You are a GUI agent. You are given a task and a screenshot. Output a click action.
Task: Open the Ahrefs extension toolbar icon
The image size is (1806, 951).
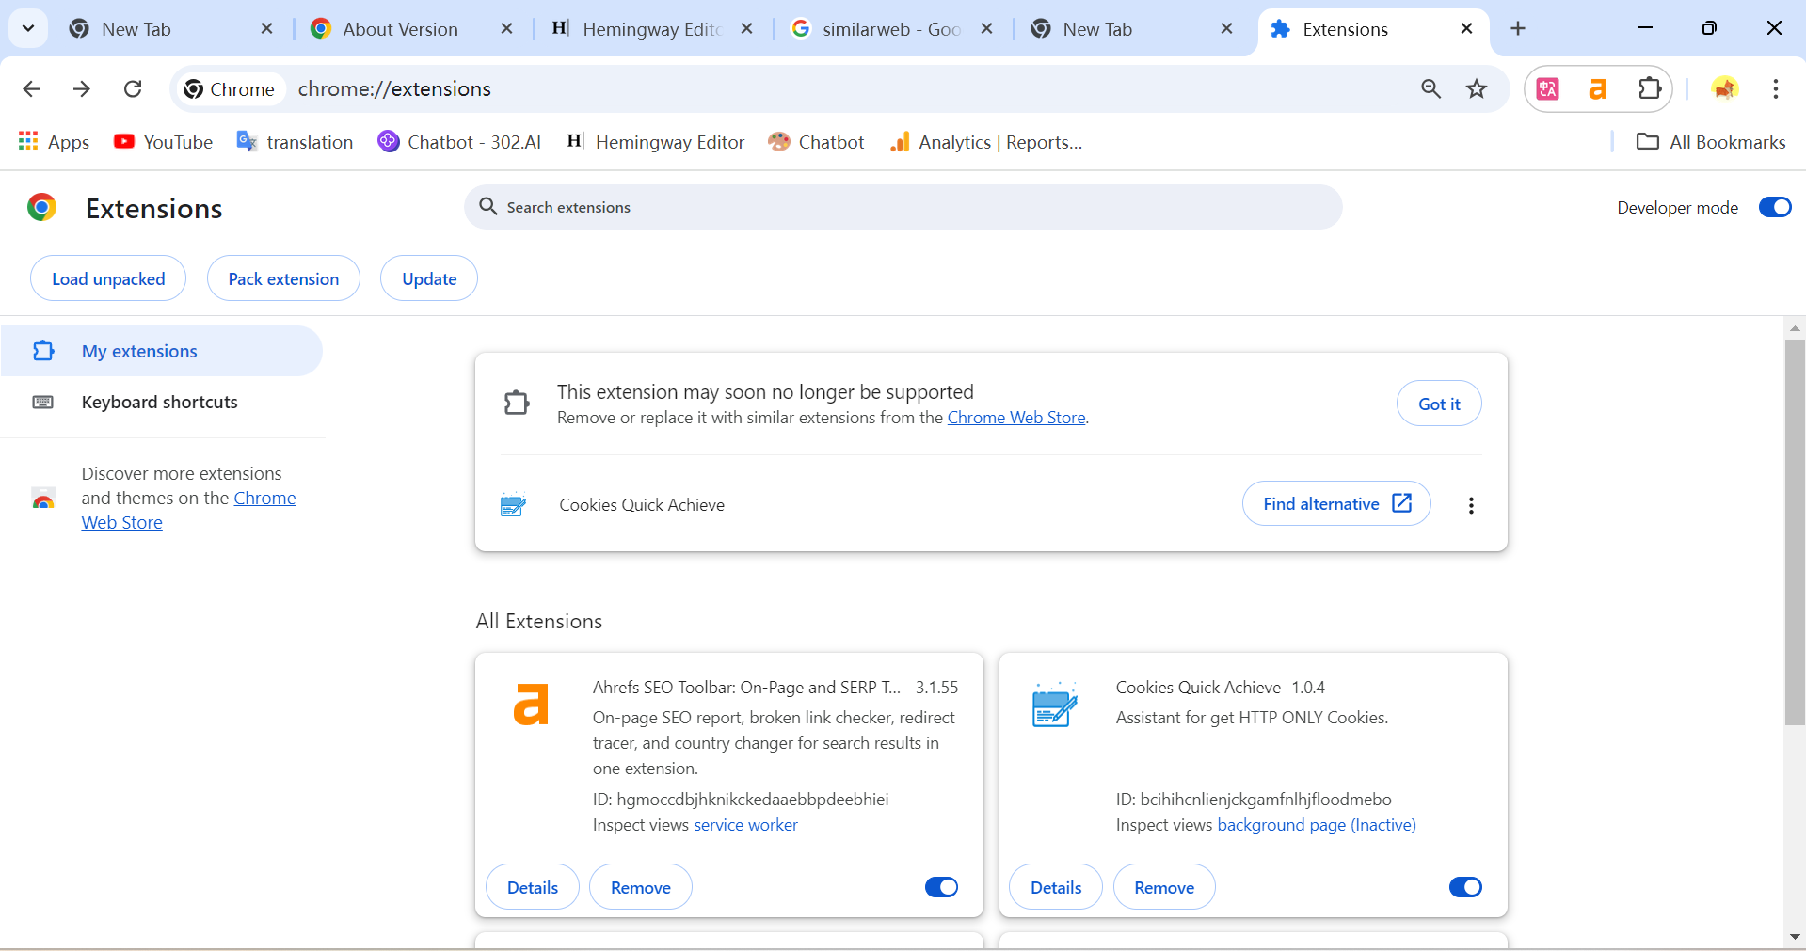[x=1598, y=88]
